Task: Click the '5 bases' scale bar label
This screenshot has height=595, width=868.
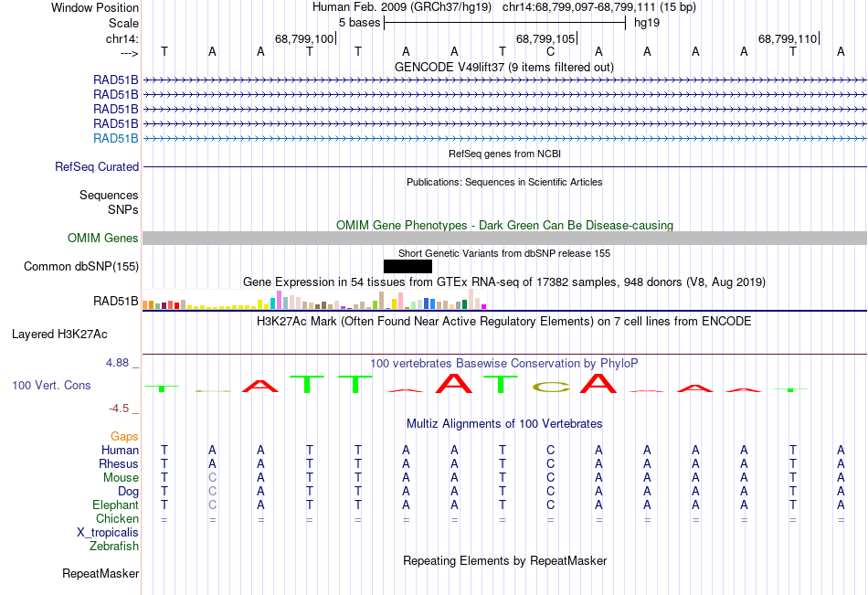Action: (x=360, y=23)
